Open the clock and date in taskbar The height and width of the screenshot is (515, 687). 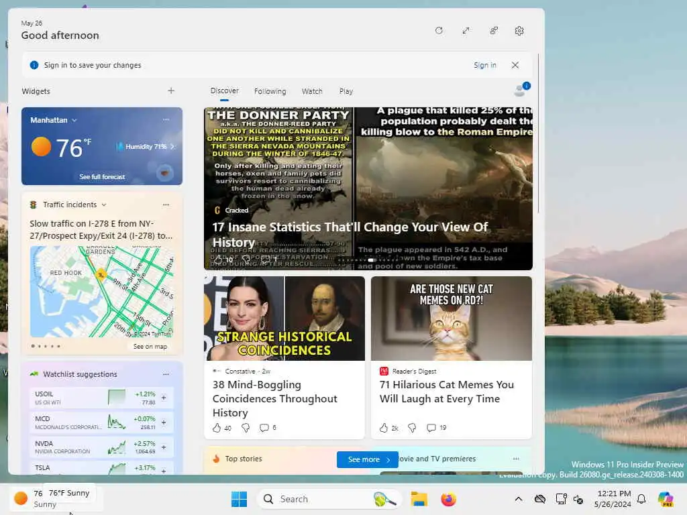tap(613, 499)
